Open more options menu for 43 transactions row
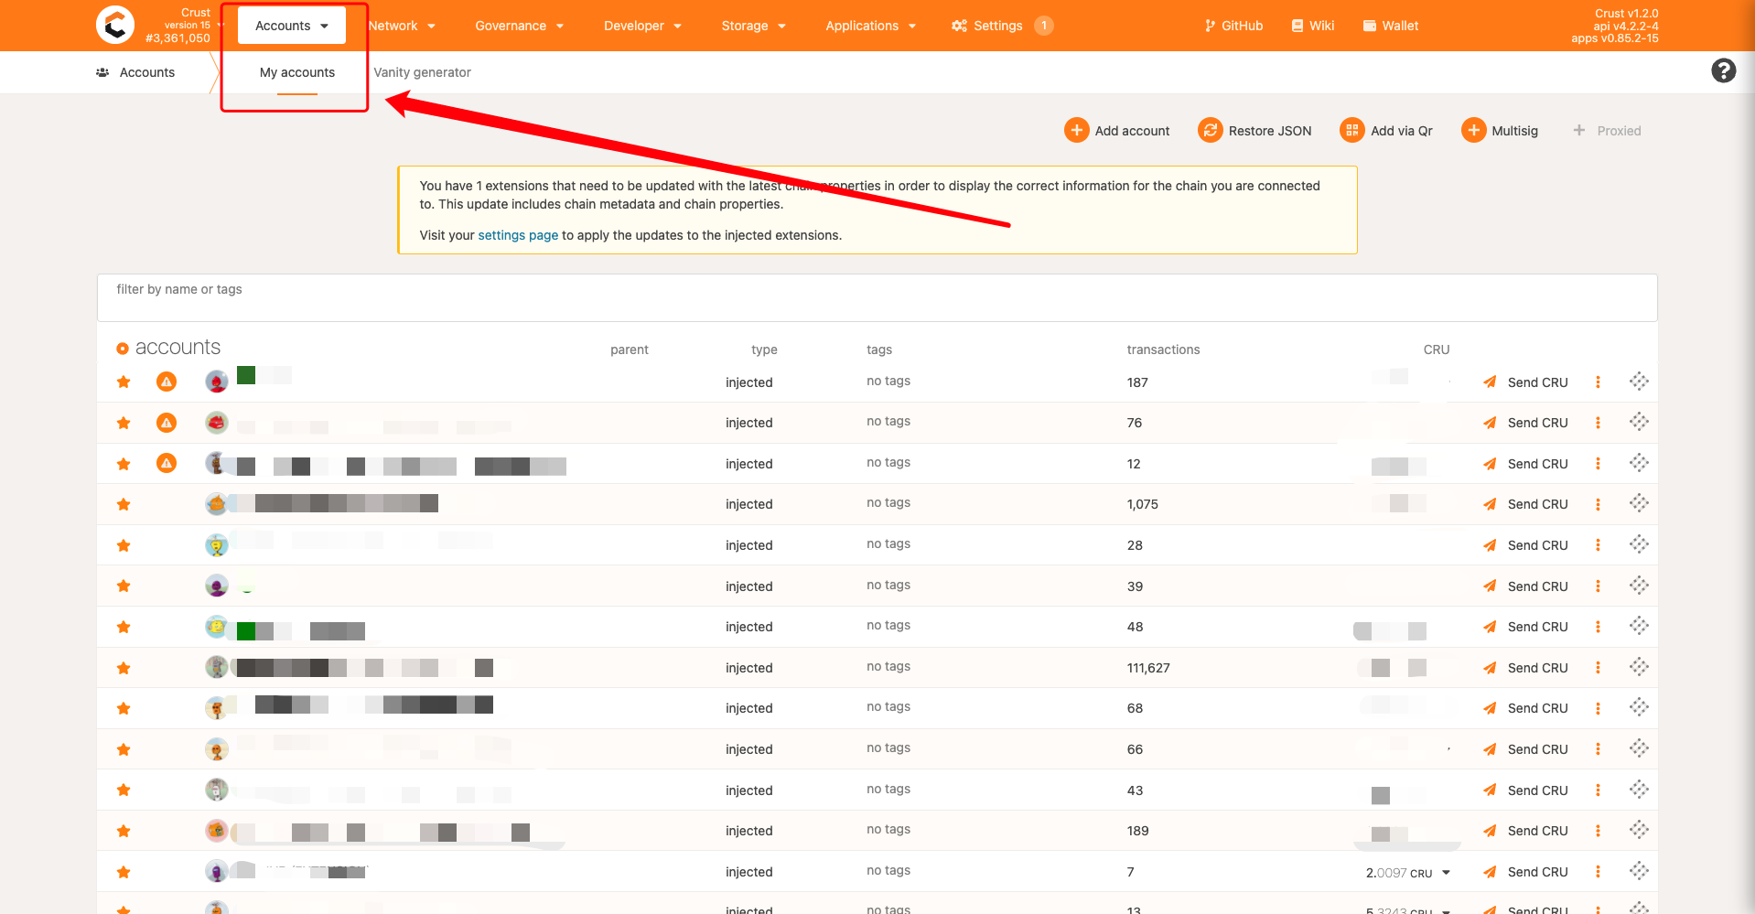The image size is (1755, 914). [1598, 790]
